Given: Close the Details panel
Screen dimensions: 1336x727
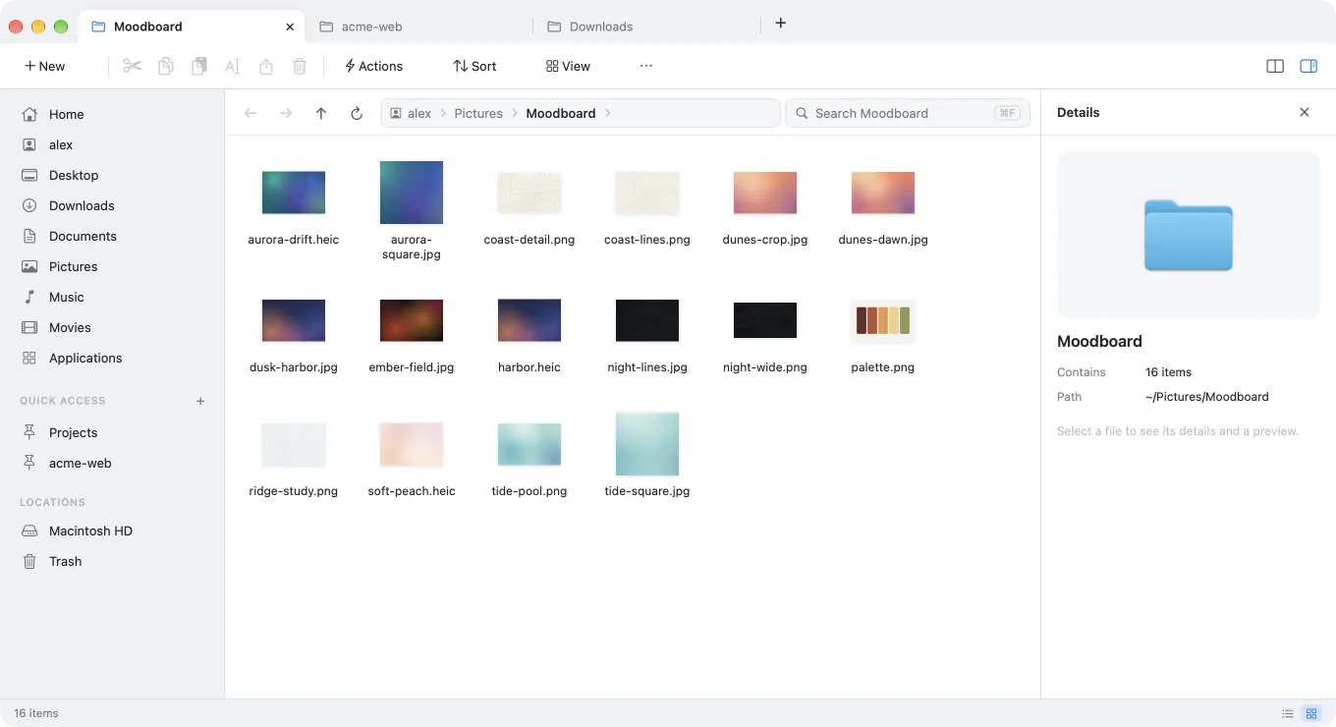Looking at the screenshot, I should 1305,112.
